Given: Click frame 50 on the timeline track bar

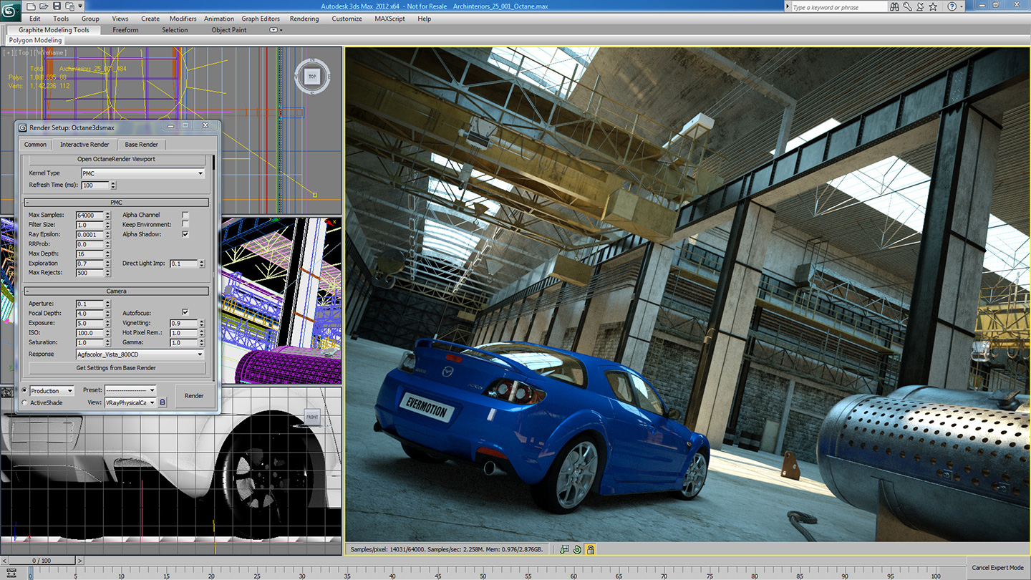Looking at the screenshot, I should click(483, 574).
